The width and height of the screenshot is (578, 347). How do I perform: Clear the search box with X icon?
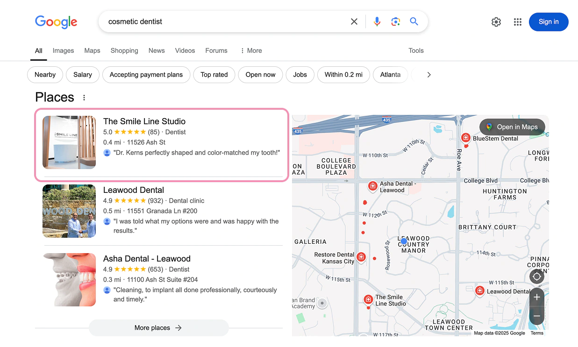point(354,21)
